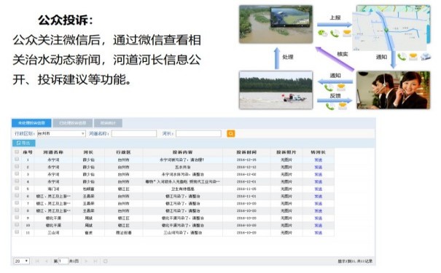Image resolution: width=441 pixels, height=273 pixels.
Task: Click the 转河长 column header
Action: [x=318, y=152]
